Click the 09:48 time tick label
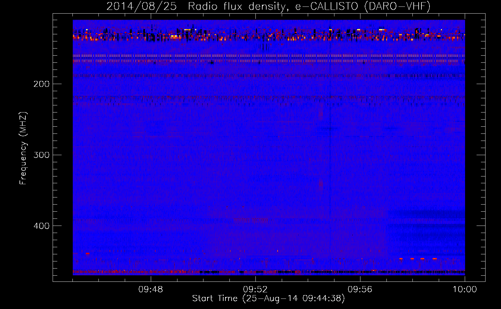Screen dimensions: 501x309 click(151, 290)
